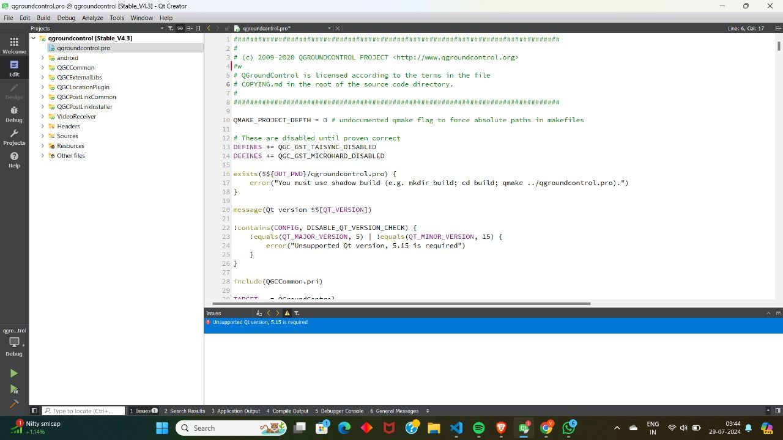Click the Split projects panel icon
Image resolution: width=783 pixels, height=440 pixels.
[190, 28]
